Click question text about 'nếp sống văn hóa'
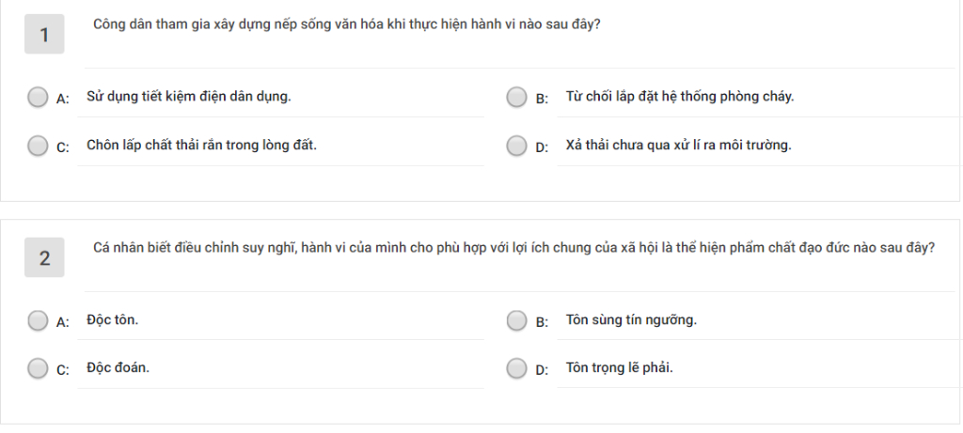Screen dimensions: 963x433 (x=346, y=25)
